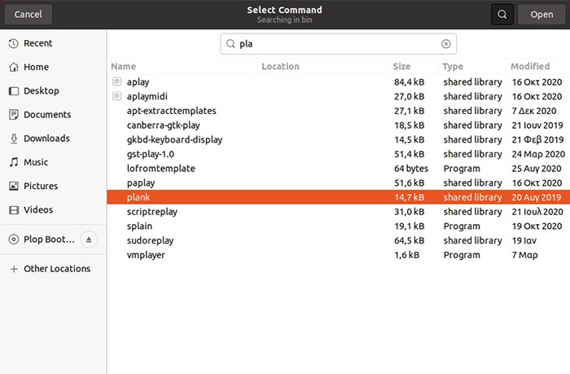Click the search toggle icon in the header

pos(502,15)
